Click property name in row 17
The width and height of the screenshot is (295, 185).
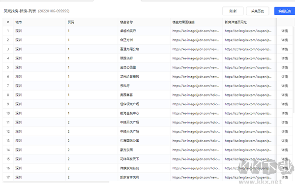(130, 177)
